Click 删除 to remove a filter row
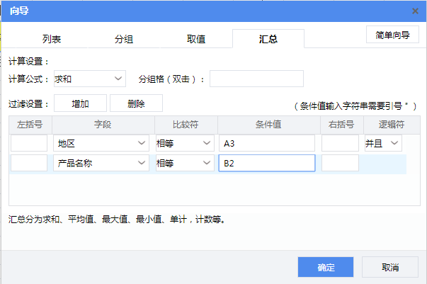Viewport: 427px width, 284px height. click(136, 103)
